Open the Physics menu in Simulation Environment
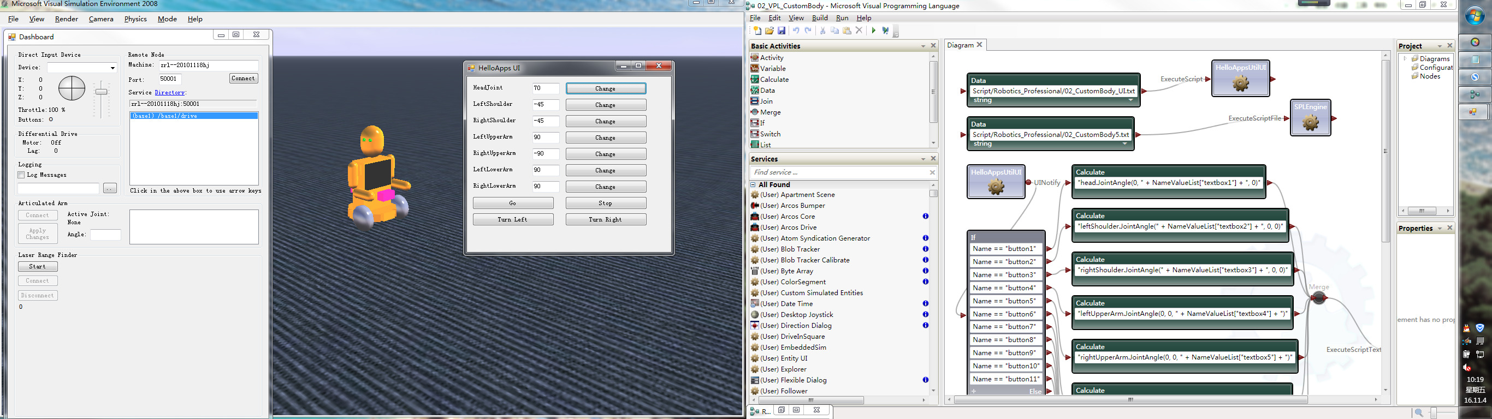 (135, 19)
